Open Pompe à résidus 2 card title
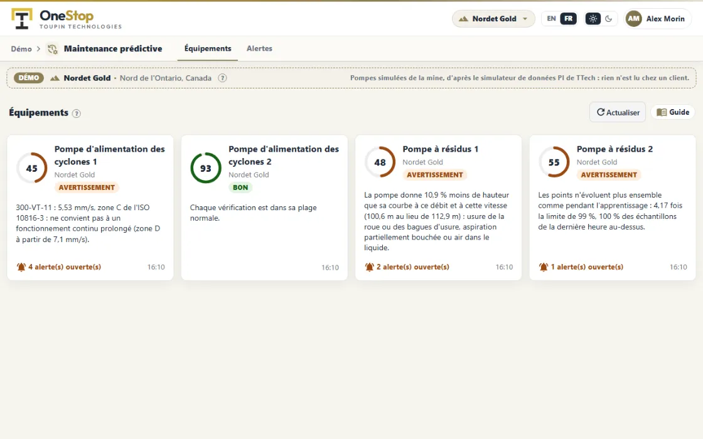Screen dimensions: 703x439 [x=614, y=149]
